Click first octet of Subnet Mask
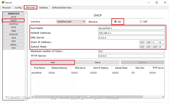169x103 pixels. [x=142, y=47]
